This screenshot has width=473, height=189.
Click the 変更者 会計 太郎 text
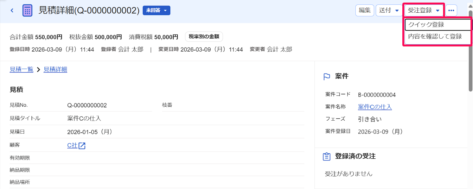tap(271, 49)
